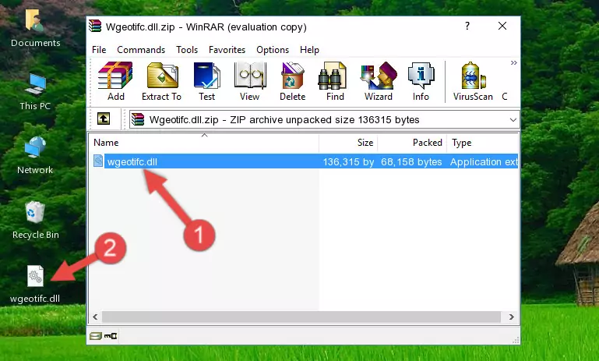Open the File menu

99,50
